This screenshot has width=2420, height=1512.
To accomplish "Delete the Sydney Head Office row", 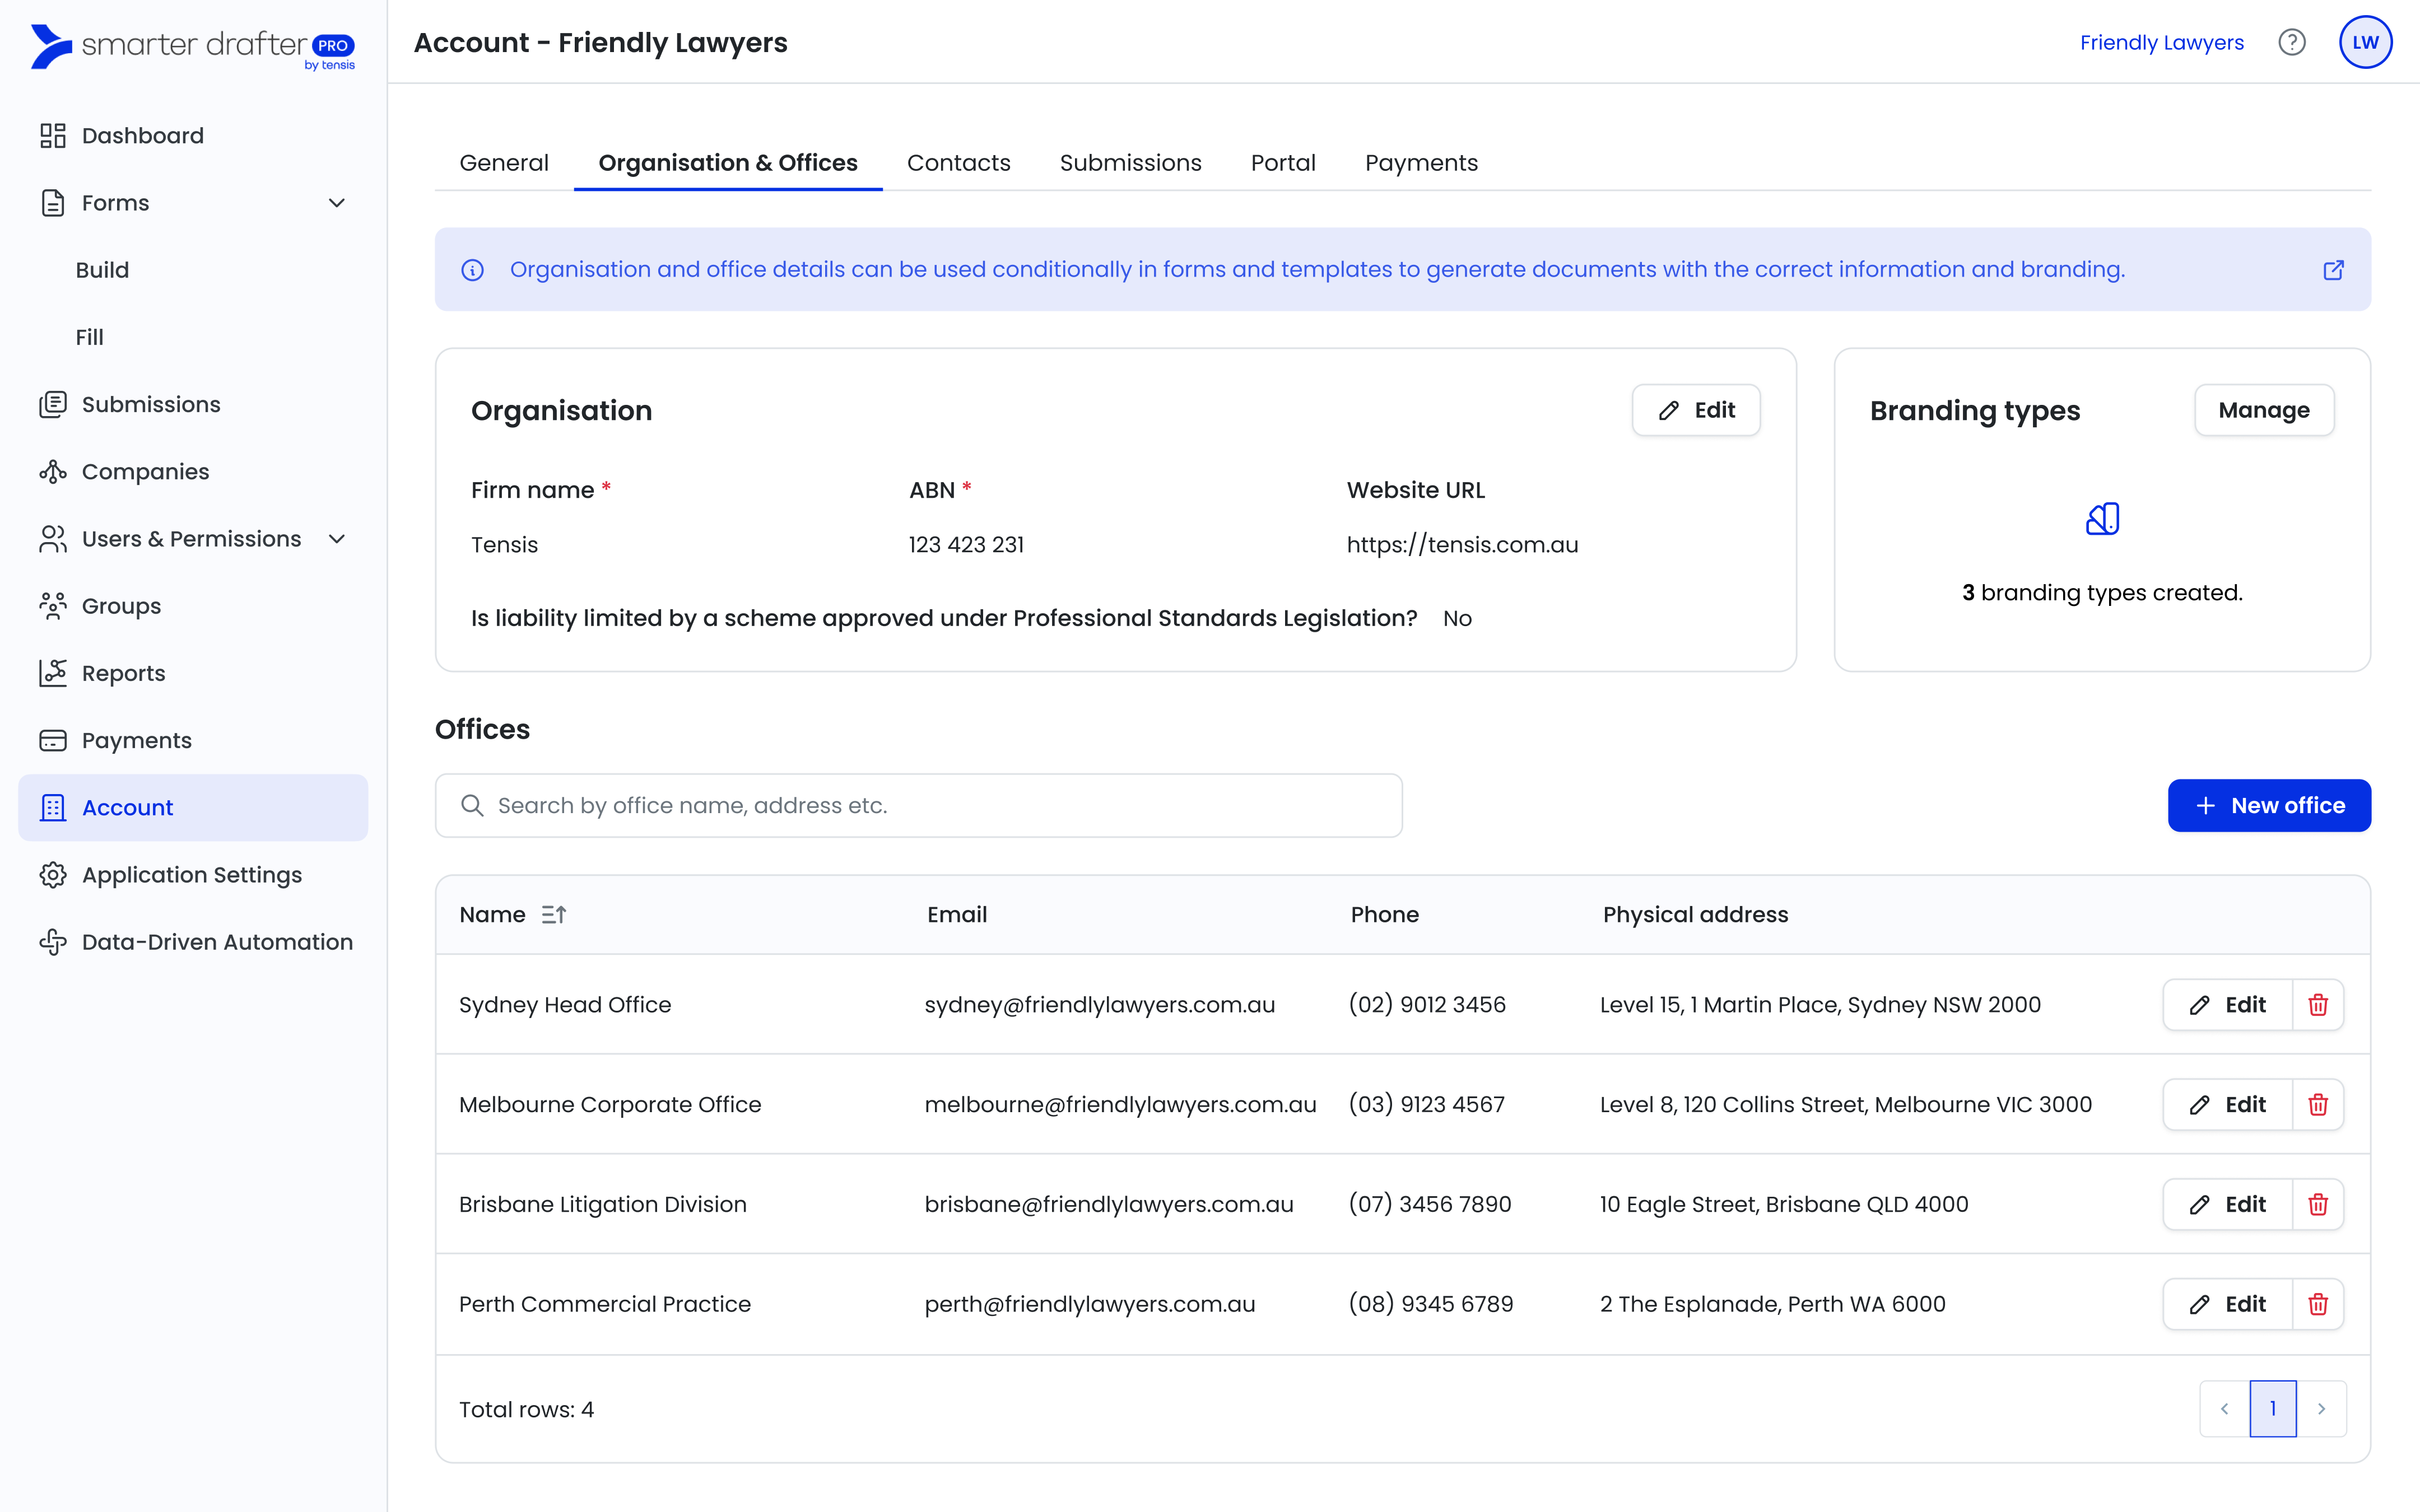I will (2317, 1004).
